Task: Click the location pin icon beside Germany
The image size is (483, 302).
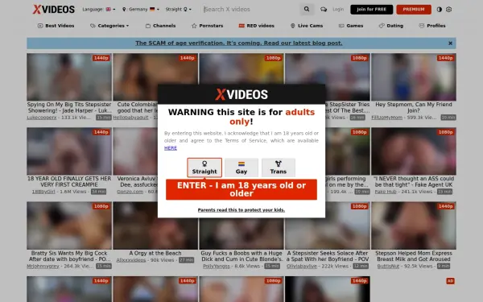Action: (124, 9)
